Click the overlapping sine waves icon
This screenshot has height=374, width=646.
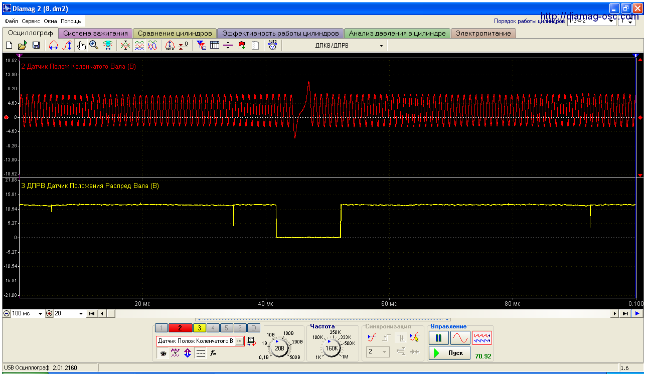[152, 45]
